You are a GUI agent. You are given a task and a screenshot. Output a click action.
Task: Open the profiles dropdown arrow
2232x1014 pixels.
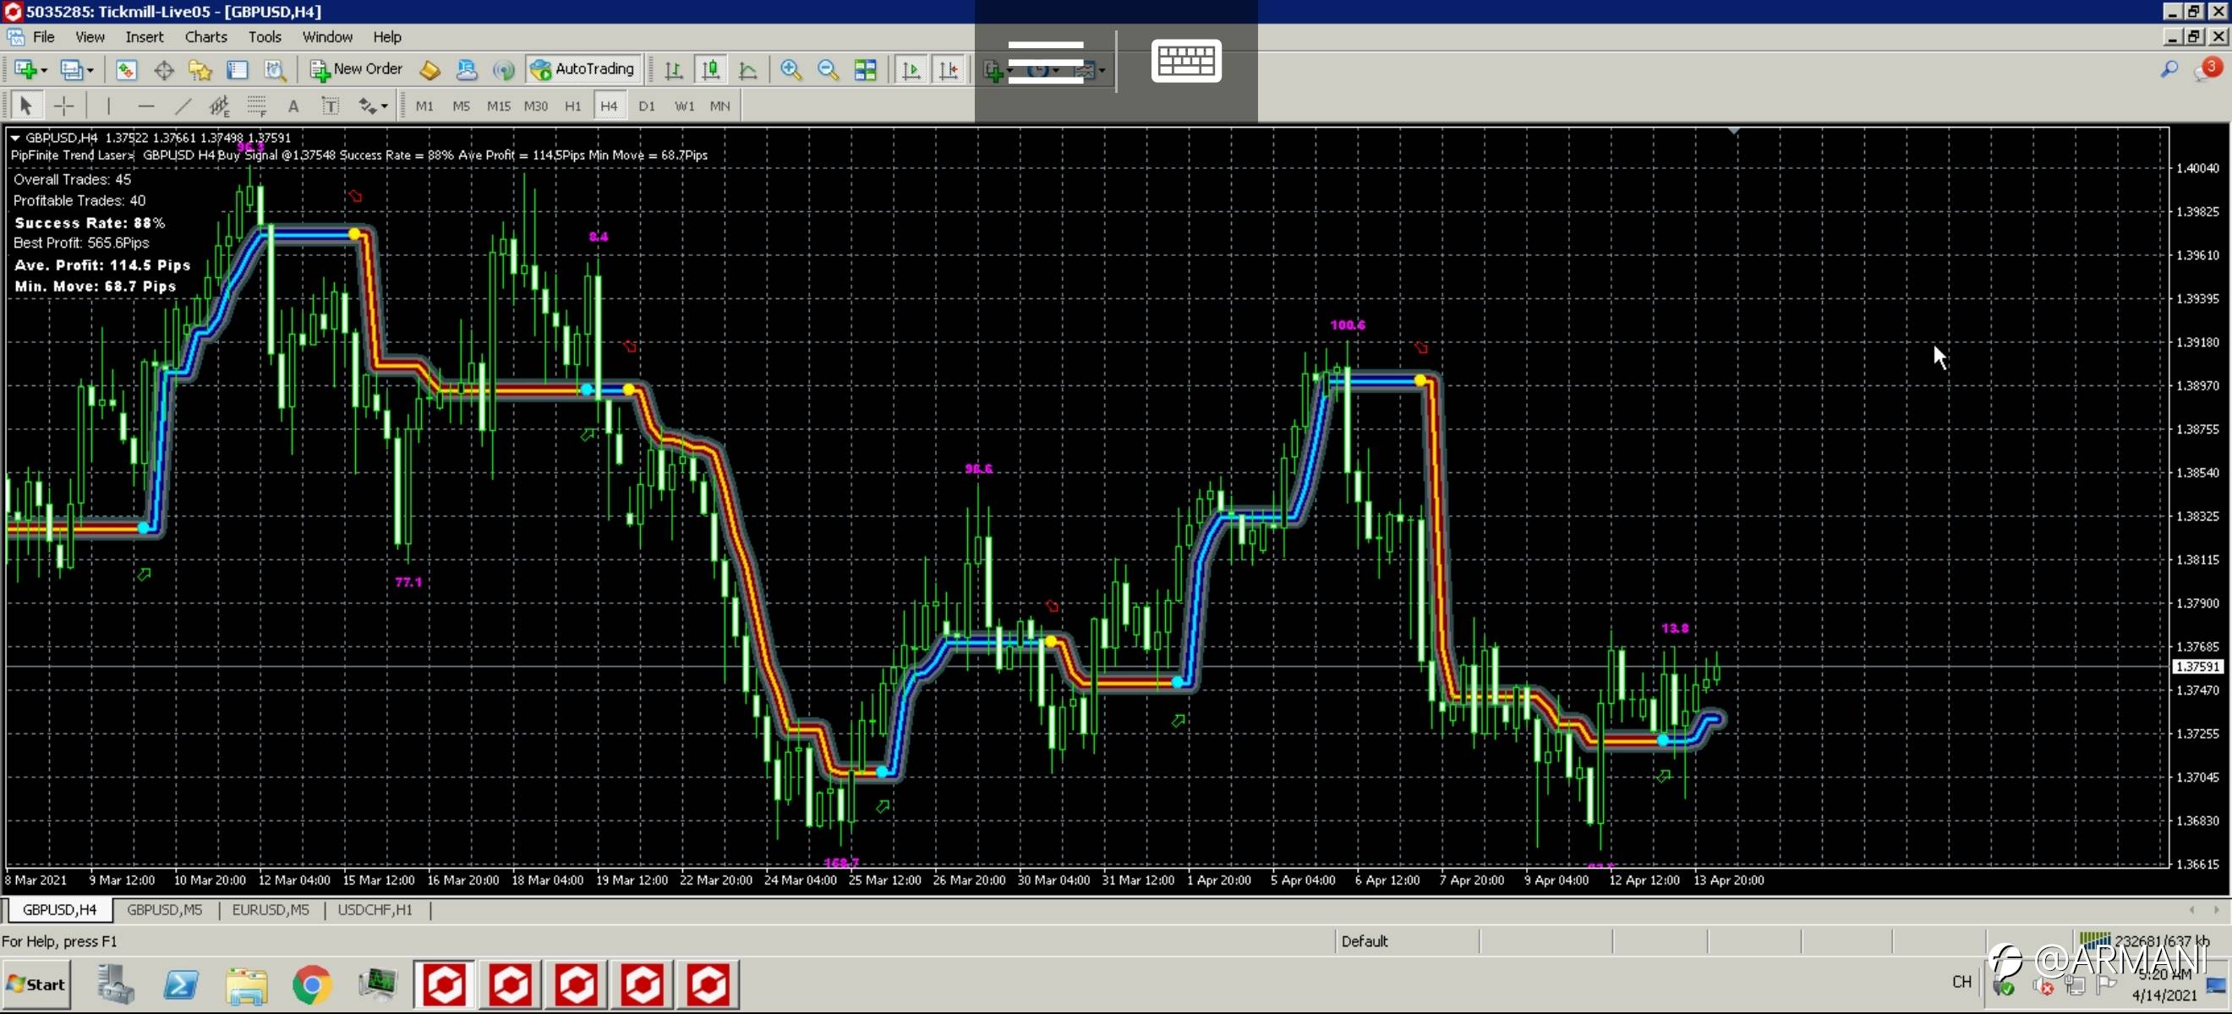[90, 69]
